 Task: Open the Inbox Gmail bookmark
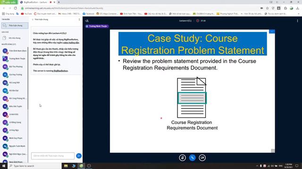69,14
